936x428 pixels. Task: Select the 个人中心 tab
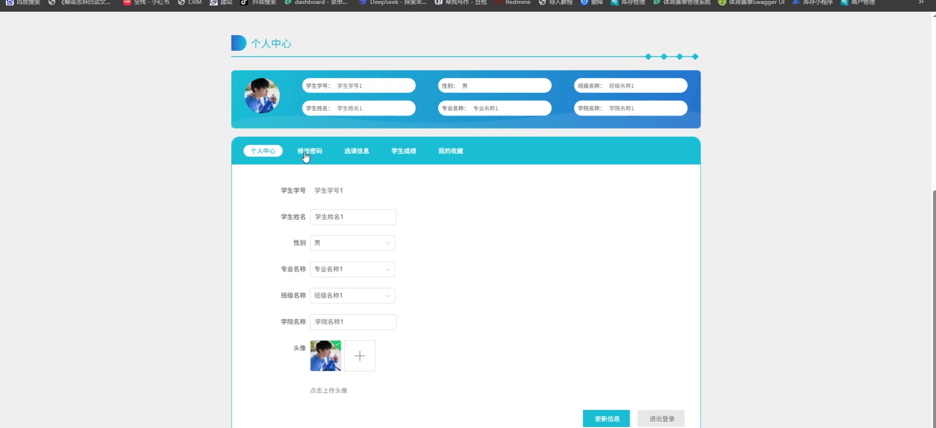coord(263,151)
